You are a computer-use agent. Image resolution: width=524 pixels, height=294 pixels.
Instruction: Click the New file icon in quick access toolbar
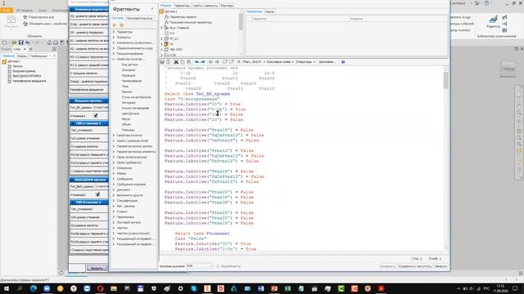pos(5,42)
